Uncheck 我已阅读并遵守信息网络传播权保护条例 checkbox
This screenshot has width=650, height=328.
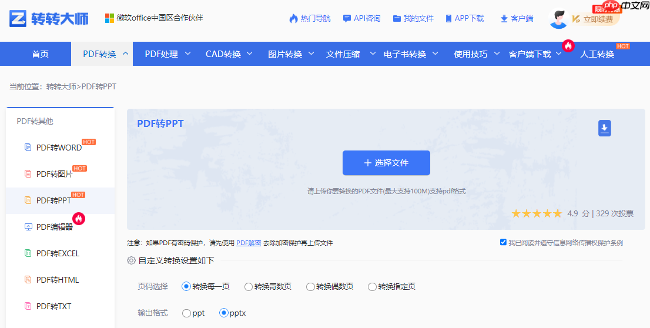tap(503, 242)
